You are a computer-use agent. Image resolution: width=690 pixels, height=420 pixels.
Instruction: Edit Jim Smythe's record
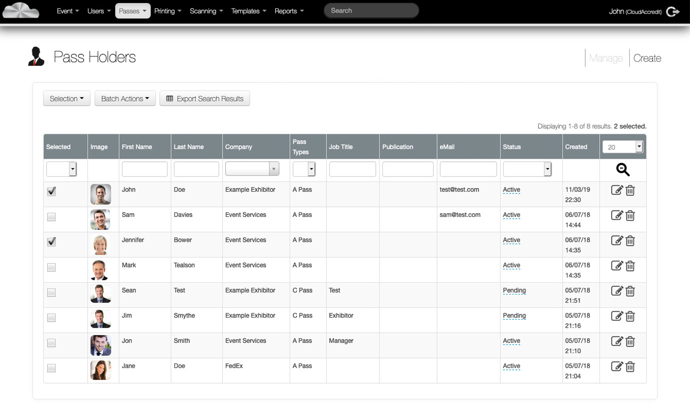click(617, 316)
